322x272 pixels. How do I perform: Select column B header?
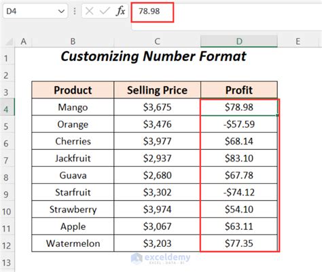(73, 41)
